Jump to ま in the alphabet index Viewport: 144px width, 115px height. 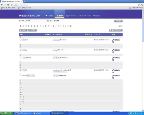click(x=37, y=26)
